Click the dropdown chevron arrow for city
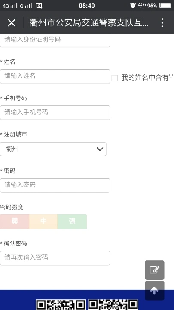Viewport: 174px width, 310px height. pyautogui.click(x=100, y=149)
